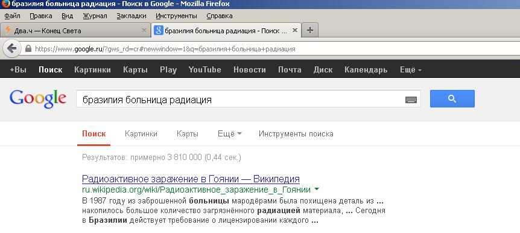Open the green arrow next to Wikipedia URL
Viewport: 520px width, 233px height.
[x=317, y=189]
